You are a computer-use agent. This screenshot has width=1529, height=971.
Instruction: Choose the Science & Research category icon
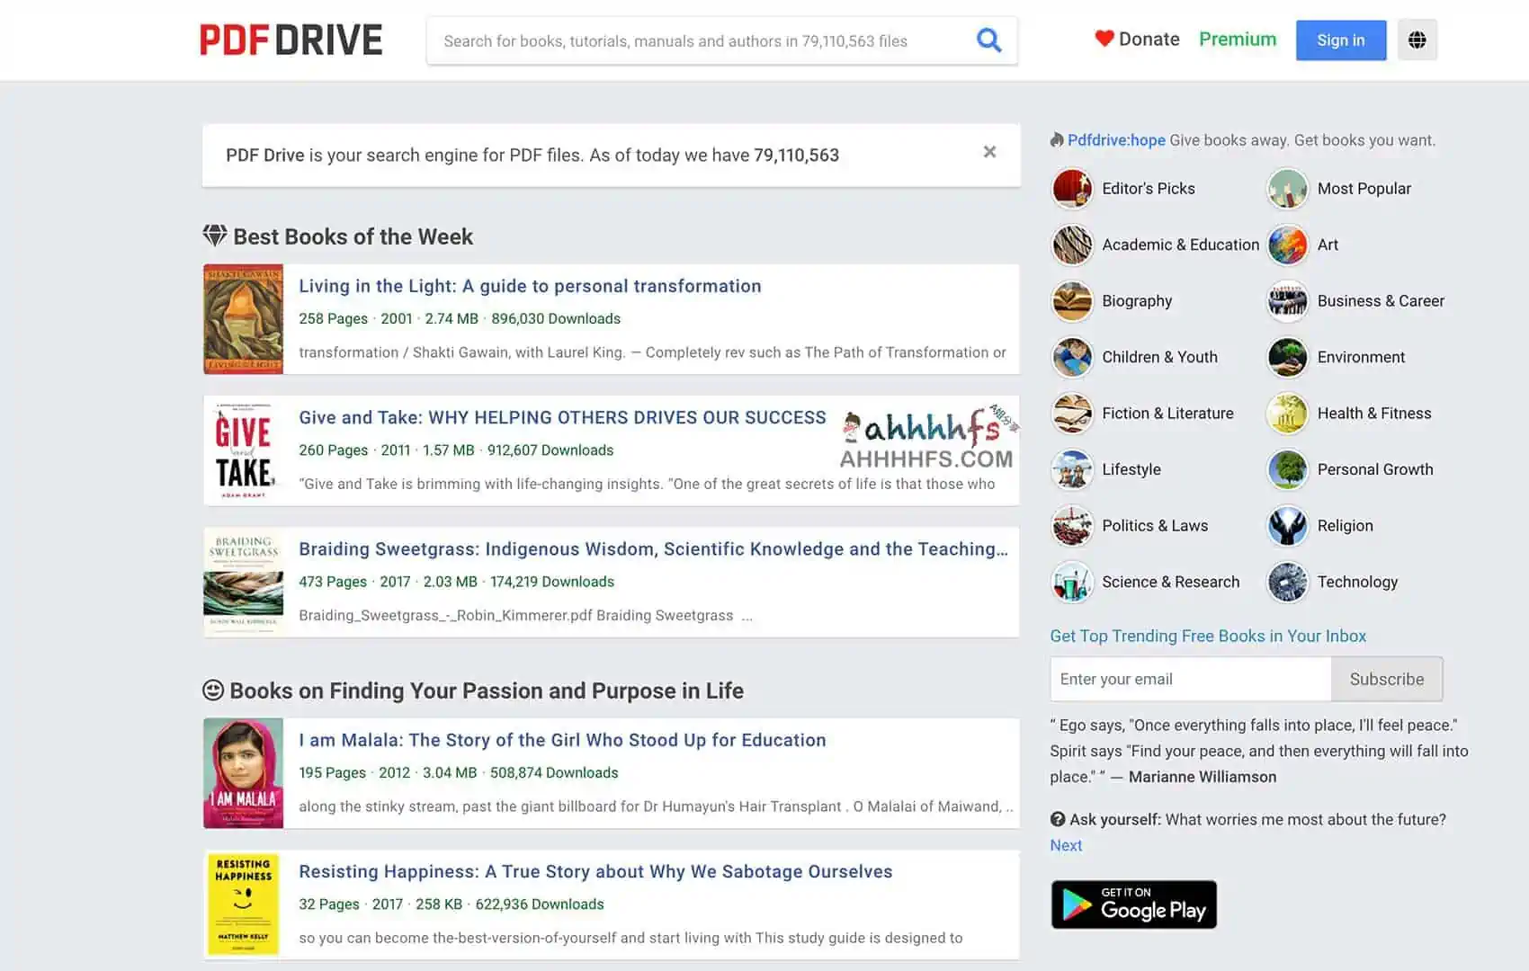coord(1072,583)
